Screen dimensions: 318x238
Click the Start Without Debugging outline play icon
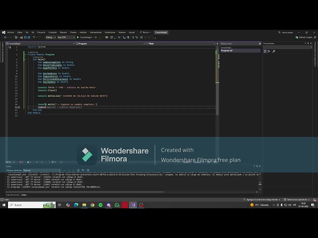coord(96,38)
